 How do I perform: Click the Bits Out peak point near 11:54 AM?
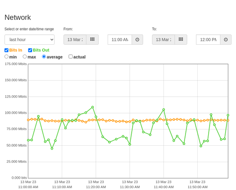211,115
